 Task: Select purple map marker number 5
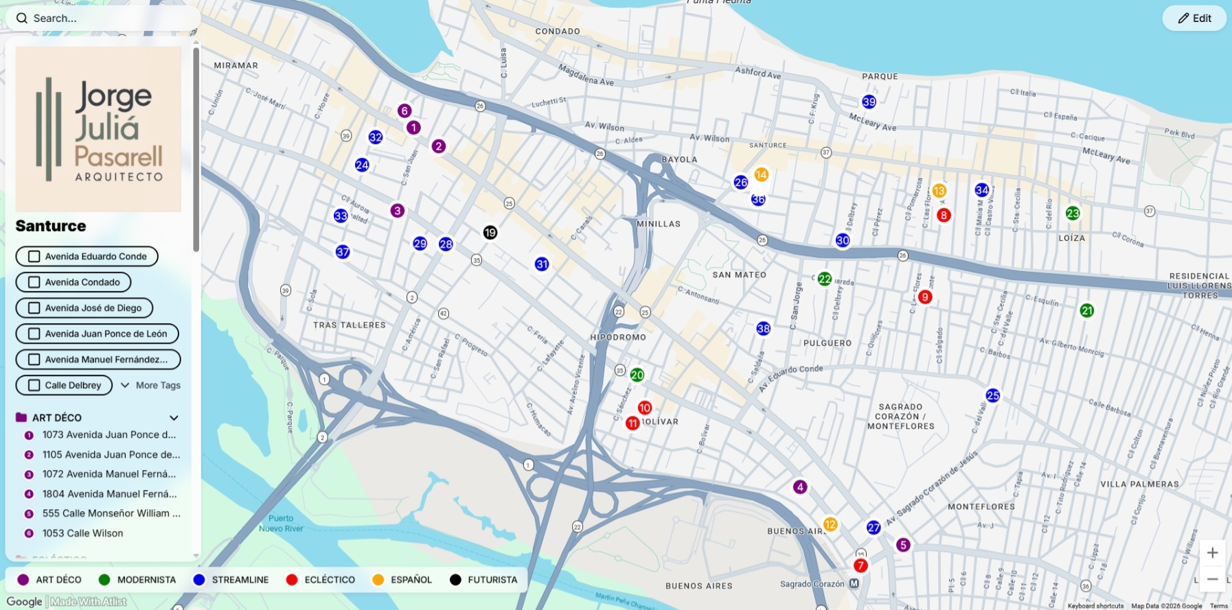point(903,545)
